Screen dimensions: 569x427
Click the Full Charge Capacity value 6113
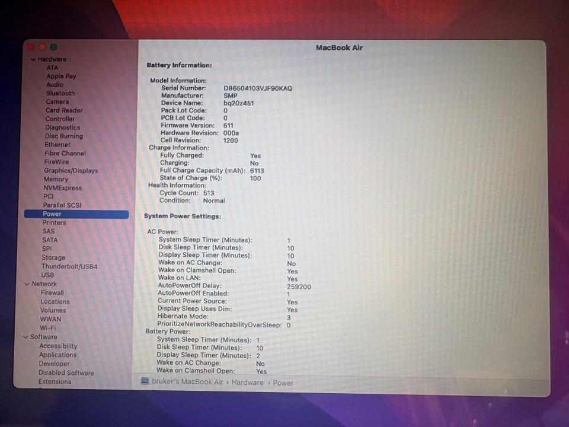pyautogui.click(x=257, y=171)
